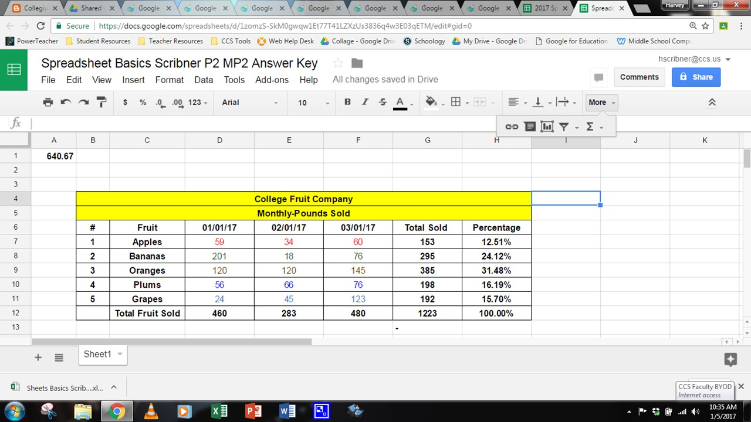Click the cell with Total Sold 1223
Viewport: 751px width, 422px height.
[x=427, y=314]
